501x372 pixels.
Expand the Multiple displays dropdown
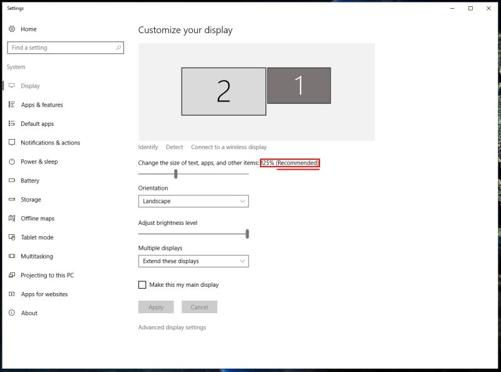click(x=193, y=261)
